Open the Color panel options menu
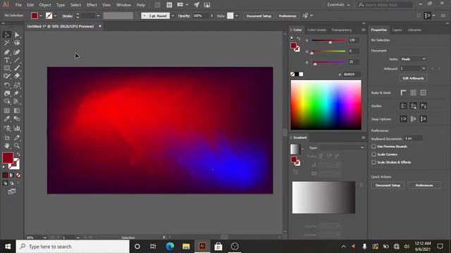Screen dimensions: 451x253 [x=364, y=30]
